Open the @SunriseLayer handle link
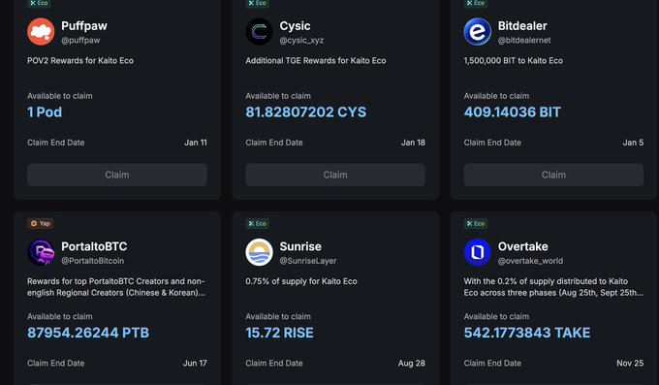 [x=308, y=261]
